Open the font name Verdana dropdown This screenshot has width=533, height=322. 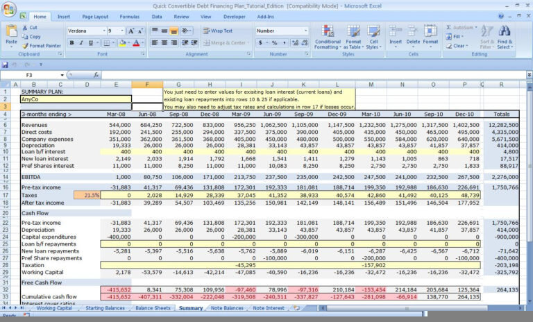point(104,31)
